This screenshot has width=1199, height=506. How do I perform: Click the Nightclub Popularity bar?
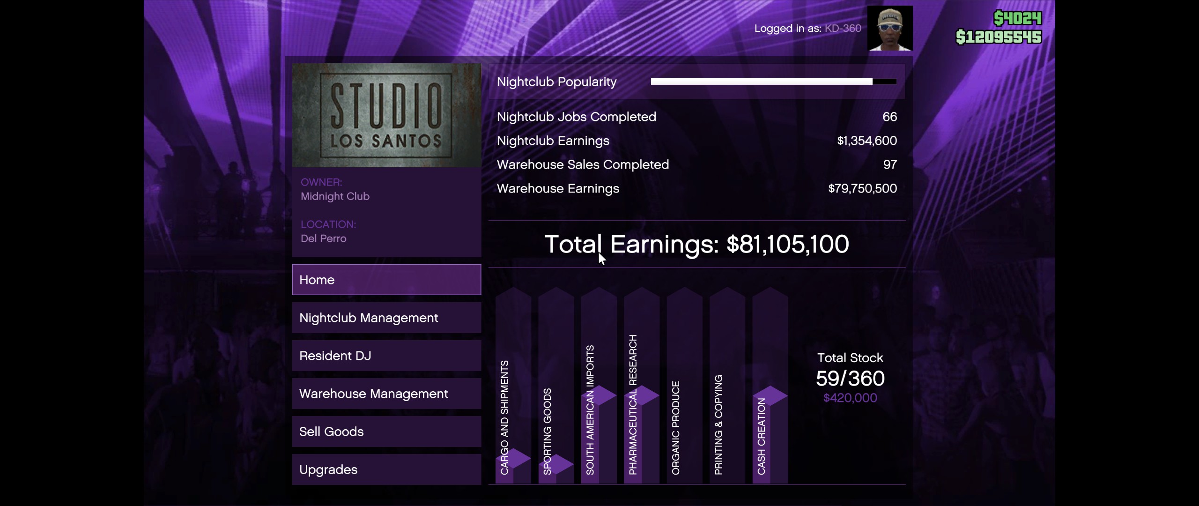point(773,82)
